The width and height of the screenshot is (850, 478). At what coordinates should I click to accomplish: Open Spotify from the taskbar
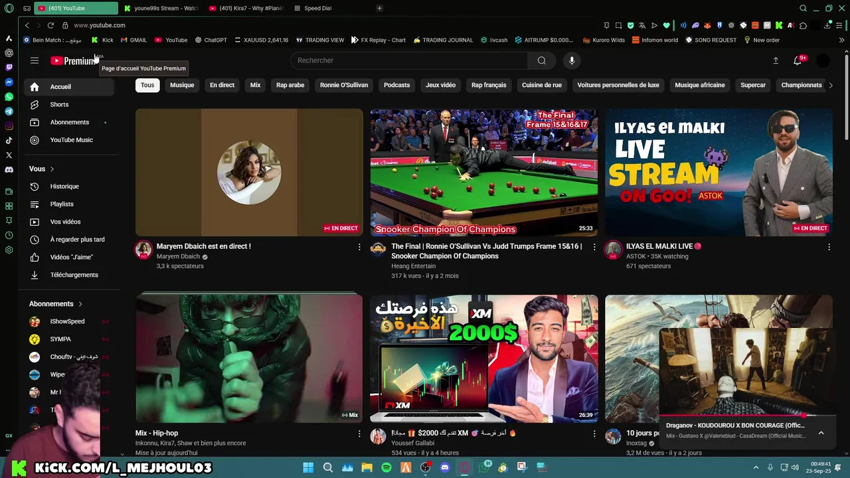(386, 467)
